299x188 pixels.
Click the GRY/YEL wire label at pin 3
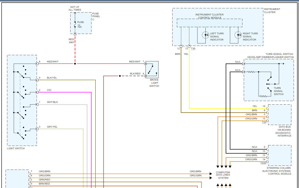(x=52, y=127)
